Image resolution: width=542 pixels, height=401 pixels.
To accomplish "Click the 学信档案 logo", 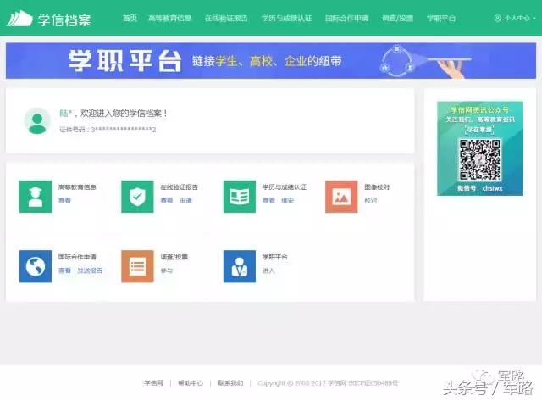I will (x=49, y=19).
